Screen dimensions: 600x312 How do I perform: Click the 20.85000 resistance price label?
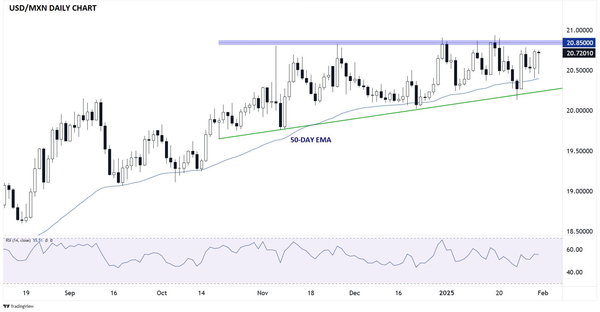(x=579, y=43)
